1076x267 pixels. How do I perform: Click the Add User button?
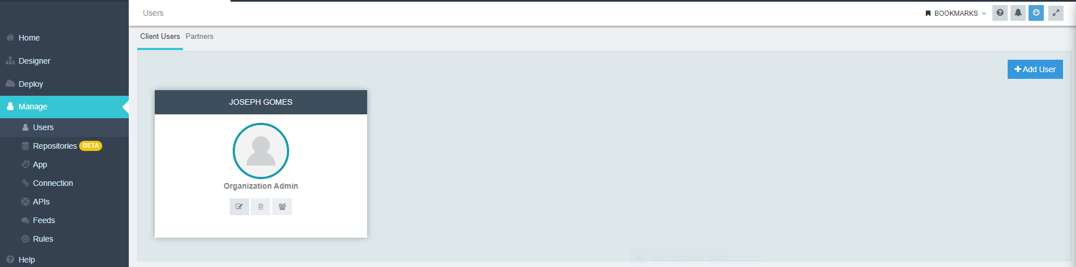(x=1035, y=69)
